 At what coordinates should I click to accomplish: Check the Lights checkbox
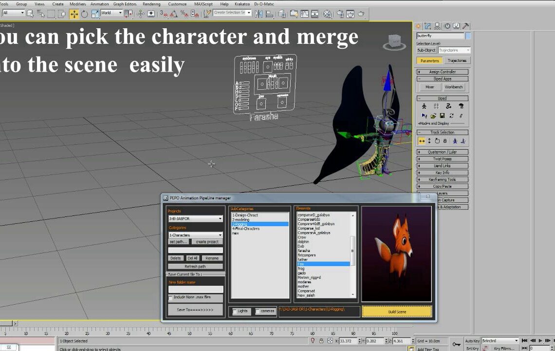pos(234,312)
